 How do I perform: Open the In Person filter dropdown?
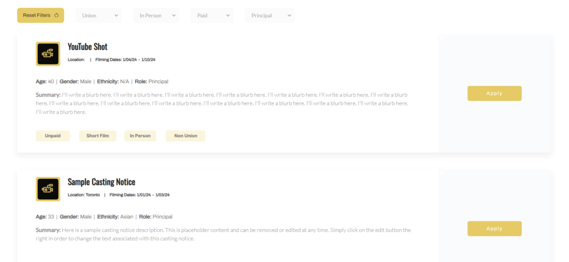[156, 16]
